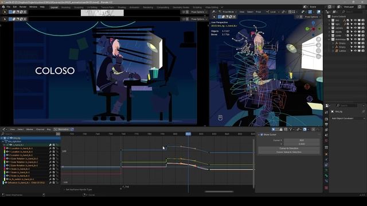This screenshot has width=367, height=206.
Task: Open graph editor Key menu
Action: coord(49,129)
